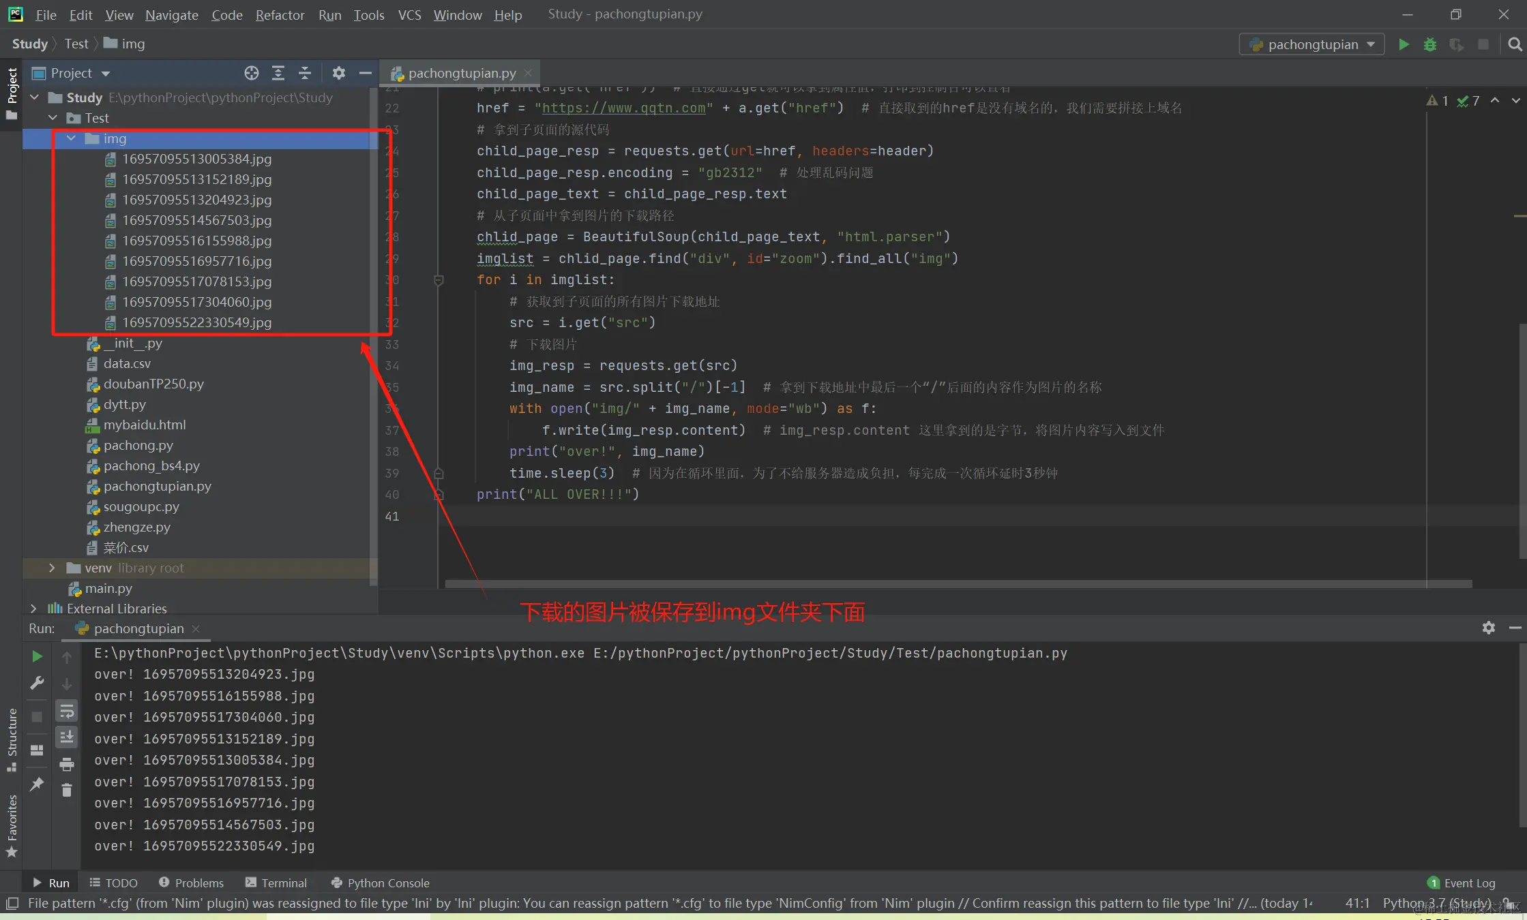
Task: Open the Refactor menu
Action: (x=280, y=14)
